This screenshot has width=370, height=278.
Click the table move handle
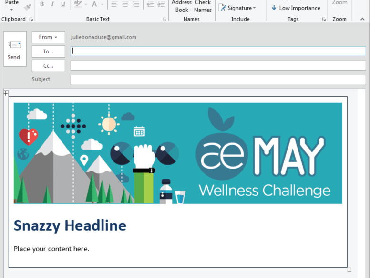(x=6, y=93)
